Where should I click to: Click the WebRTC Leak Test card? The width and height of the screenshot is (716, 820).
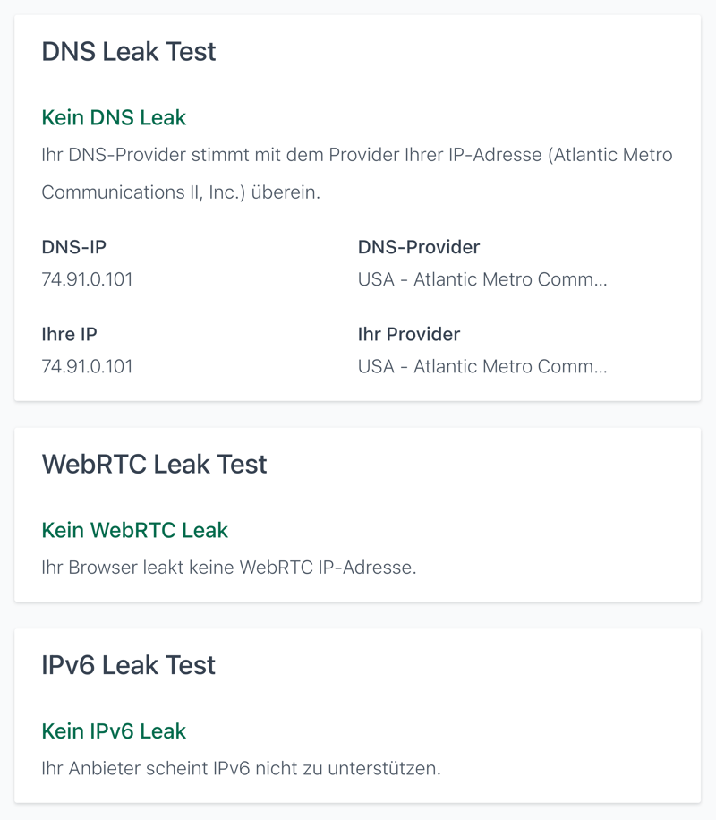point(537,501)
